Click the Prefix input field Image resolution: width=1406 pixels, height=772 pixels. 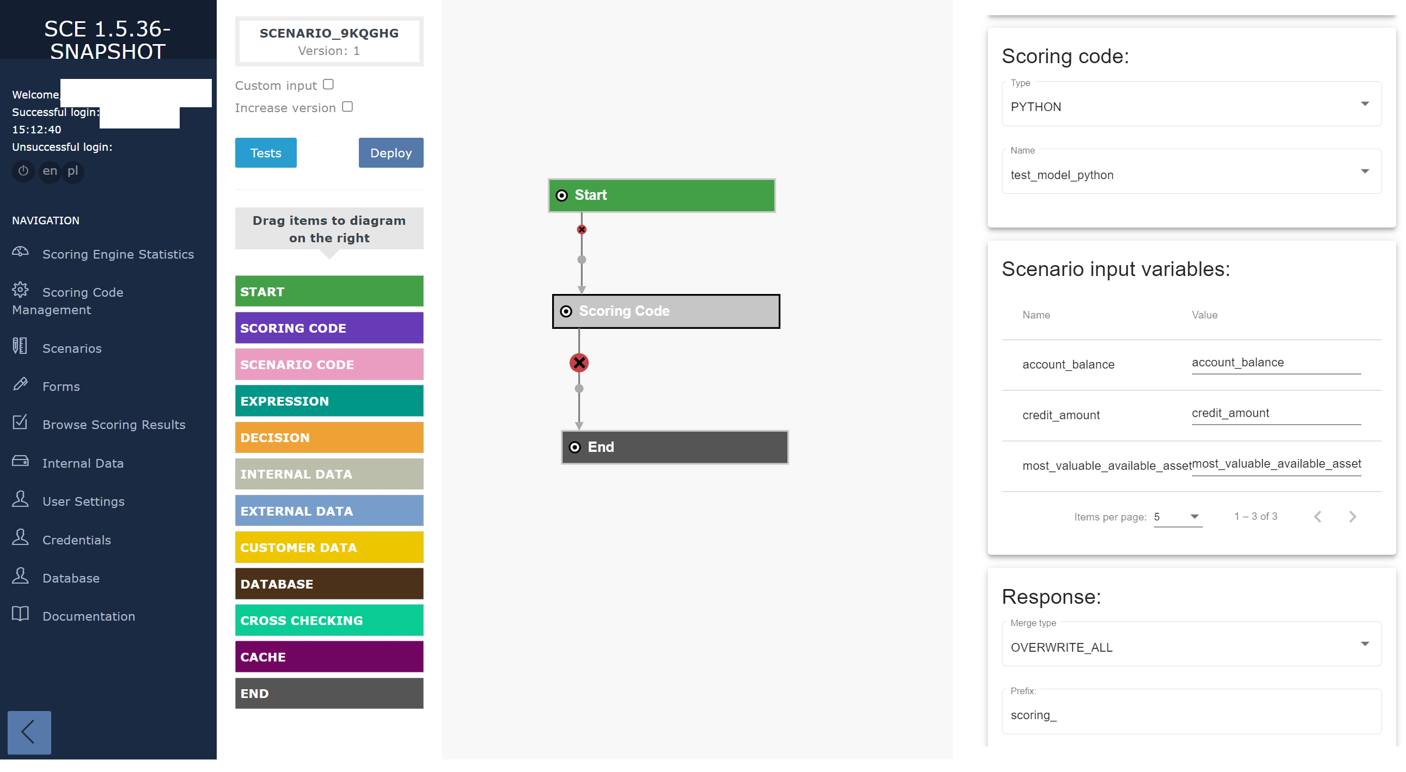[1191, 715]
